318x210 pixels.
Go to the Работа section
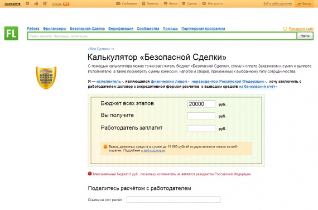point(33,28)
